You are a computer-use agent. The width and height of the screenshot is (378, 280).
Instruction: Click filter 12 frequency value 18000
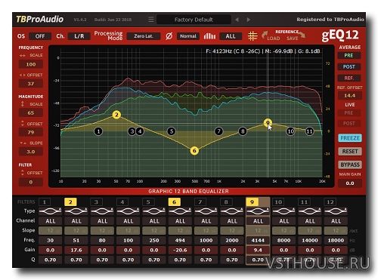pos(336,240)
